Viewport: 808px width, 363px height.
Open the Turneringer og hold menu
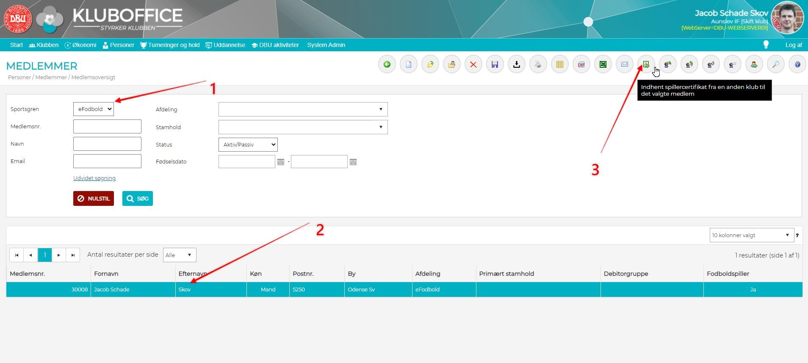pyautogui.click(x=170, y=45)
